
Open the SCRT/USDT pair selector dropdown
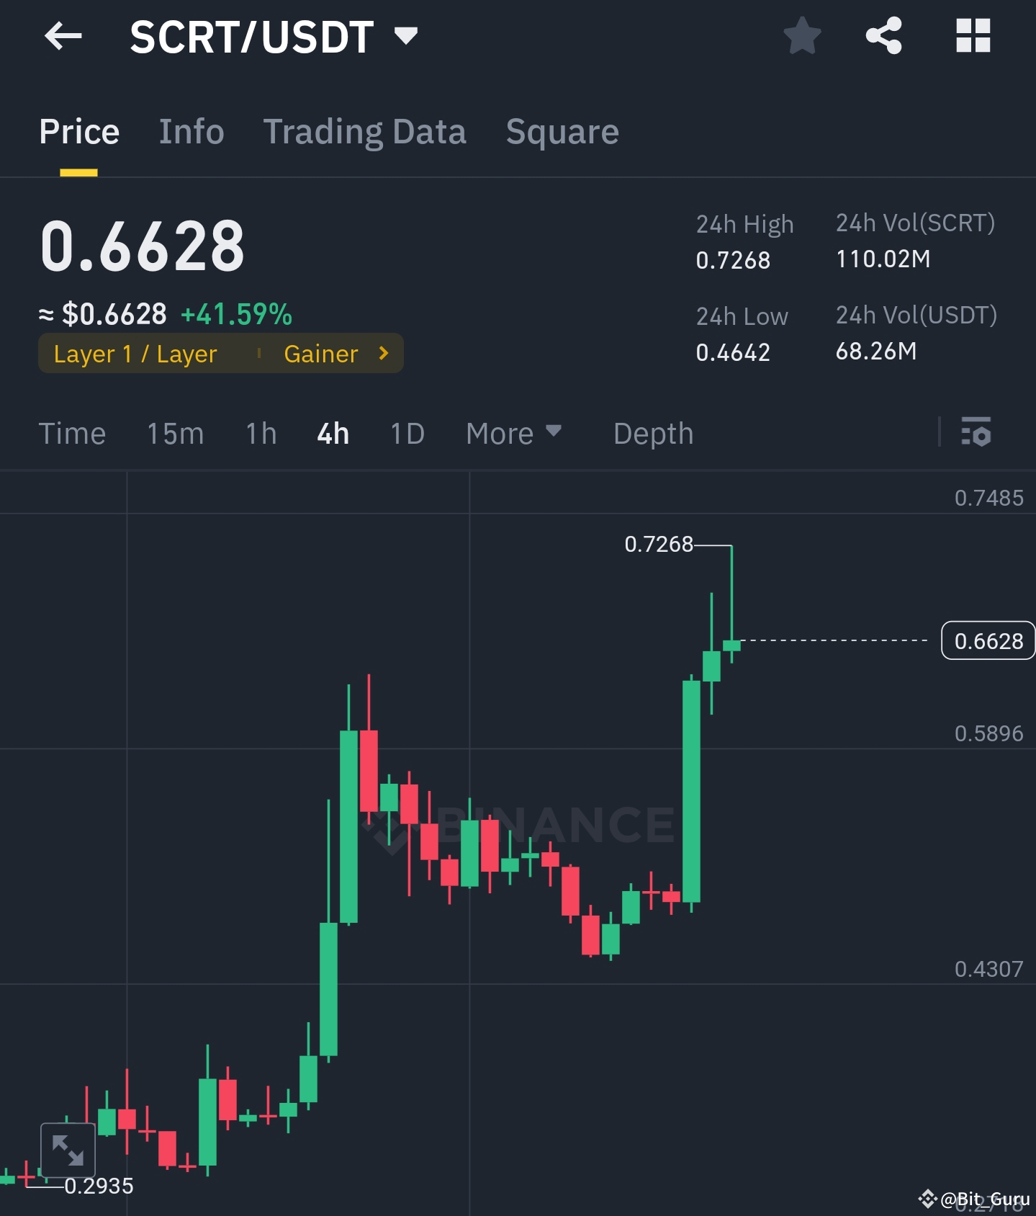pyautogui.click(x=405, y=35)
